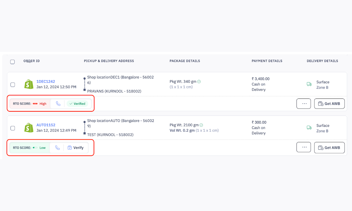352x211 pixels.
Task: Check the checkbox for order AUTO1152
Action: 12,128
